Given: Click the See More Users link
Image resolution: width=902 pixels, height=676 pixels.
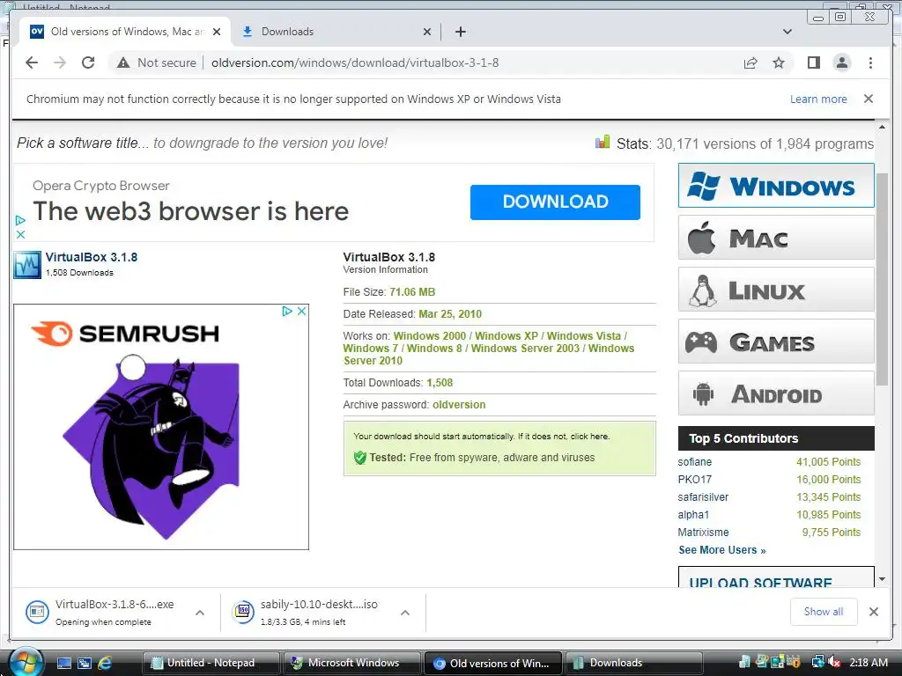Looking at the screenshot, I should [x=722, y=550].
